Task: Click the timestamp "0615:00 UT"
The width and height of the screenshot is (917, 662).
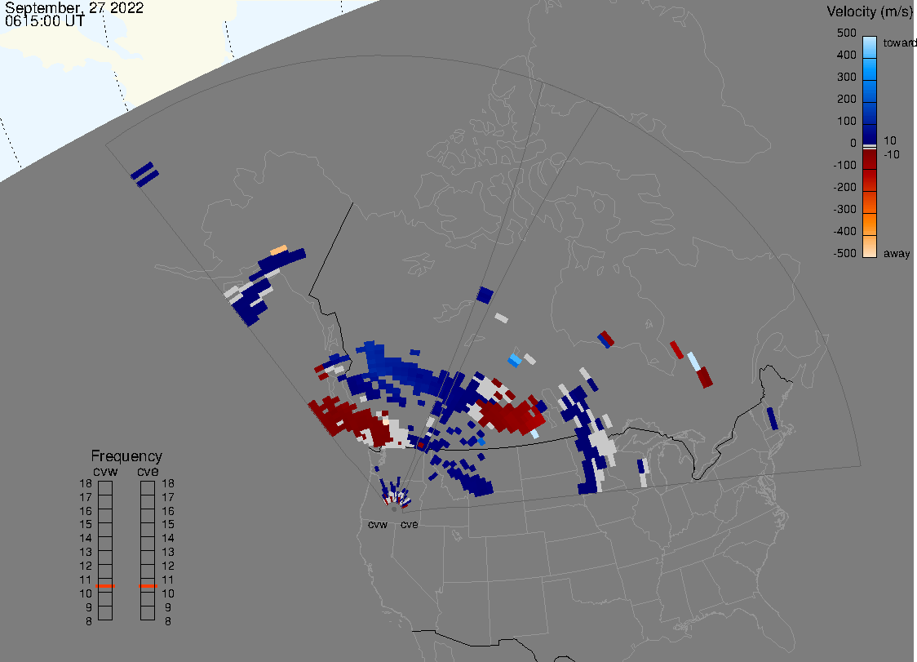Action: coord(45,21)
